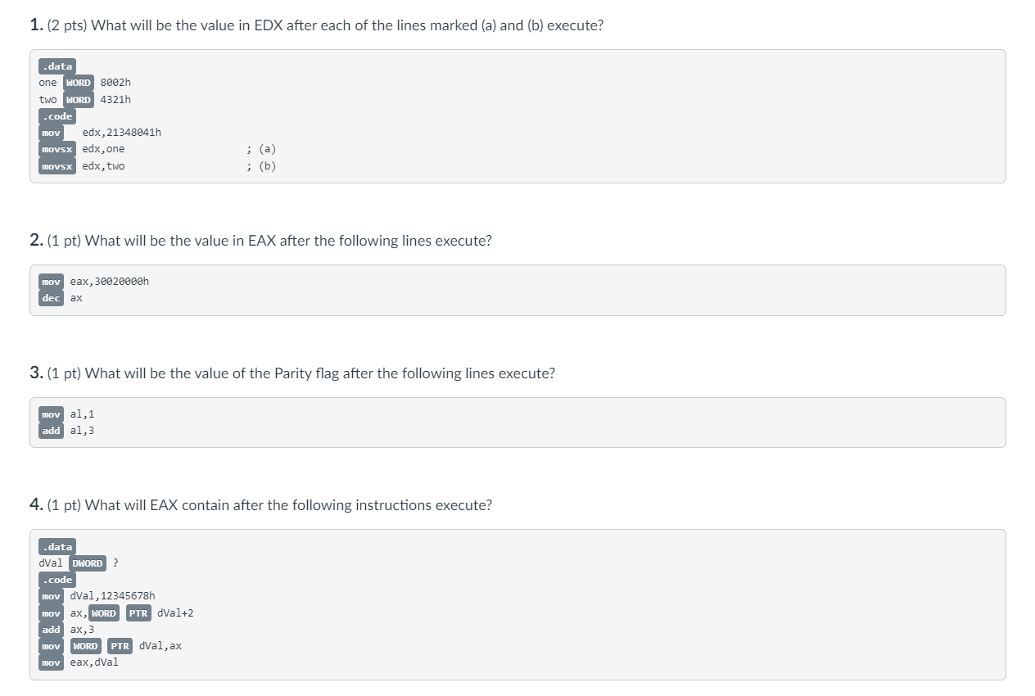Image resolution: width=1035 pixels, height=696 pixels.
Task: Click the PTR keyword before dVal+2
Action: click(138, 613)
